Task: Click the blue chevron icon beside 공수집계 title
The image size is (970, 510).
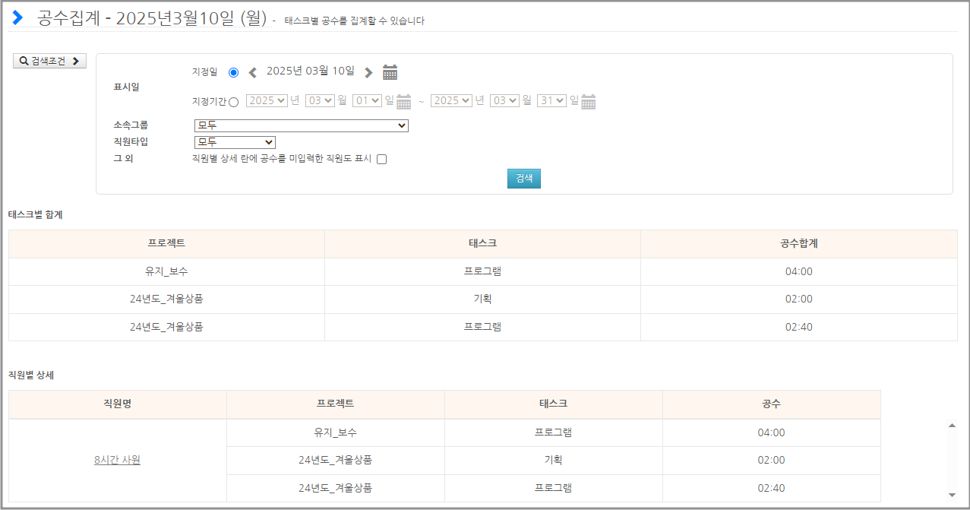Action: click(x=17, y=17)
